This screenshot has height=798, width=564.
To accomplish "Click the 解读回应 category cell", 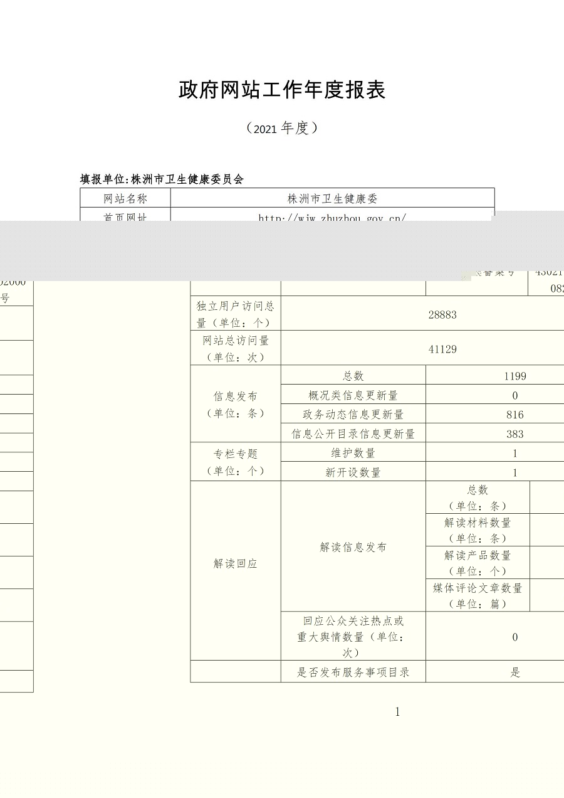I will 236,564.
